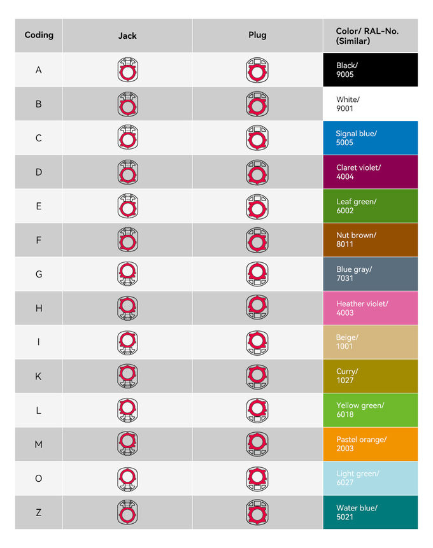Screen dimensions: 433x548
Task: Select the plug icon in row Z
Action: tap(257, 512)
